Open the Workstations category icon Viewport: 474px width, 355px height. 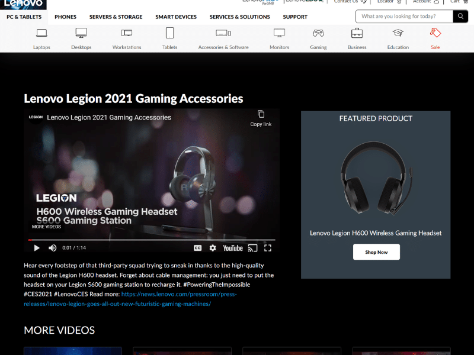127,33
